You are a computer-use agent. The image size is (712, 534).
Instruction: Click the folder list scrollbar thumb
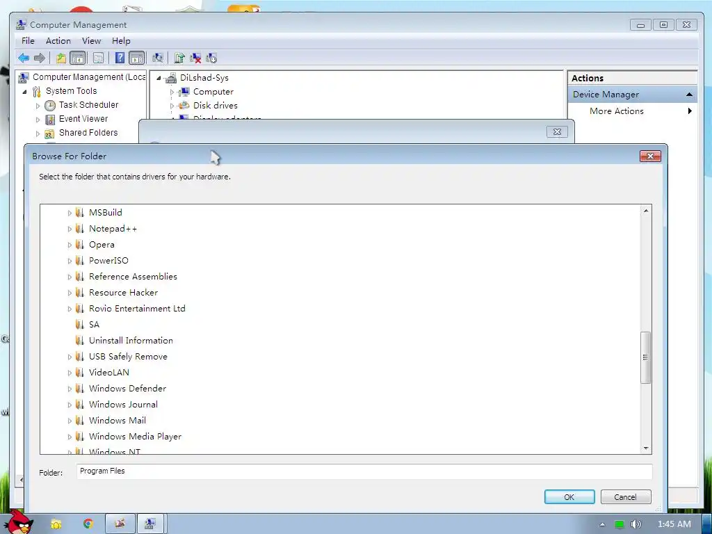click(645, 357)
